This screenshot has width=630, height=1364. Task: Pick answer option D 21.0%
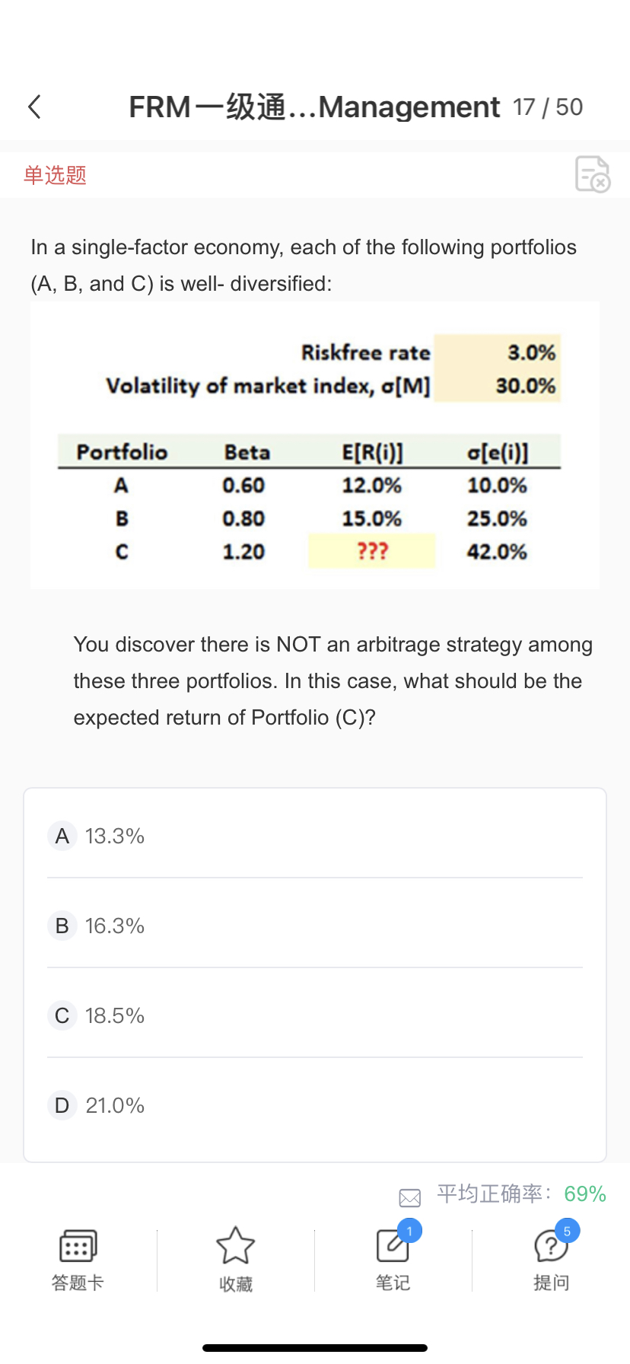click(x=115, y=1105)
